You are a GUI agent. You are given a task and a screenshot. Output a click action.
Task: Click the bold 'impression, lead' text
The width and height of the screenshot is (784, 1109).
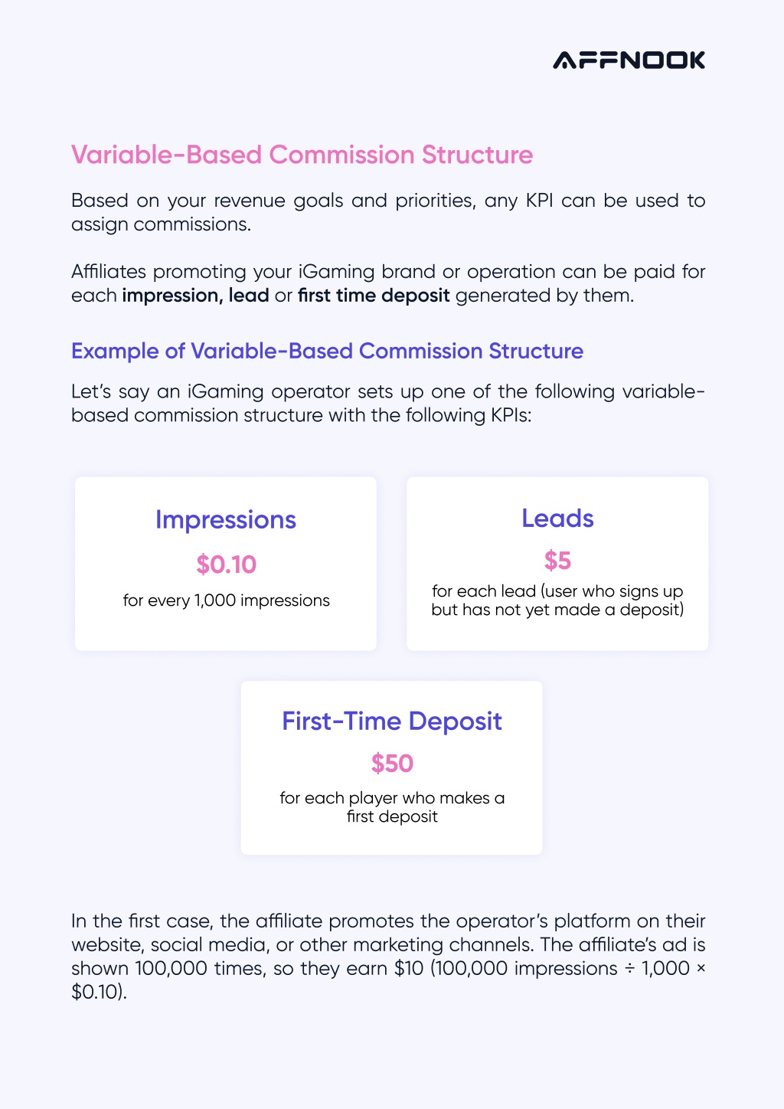pyautogui.click(x=195, y=296)
